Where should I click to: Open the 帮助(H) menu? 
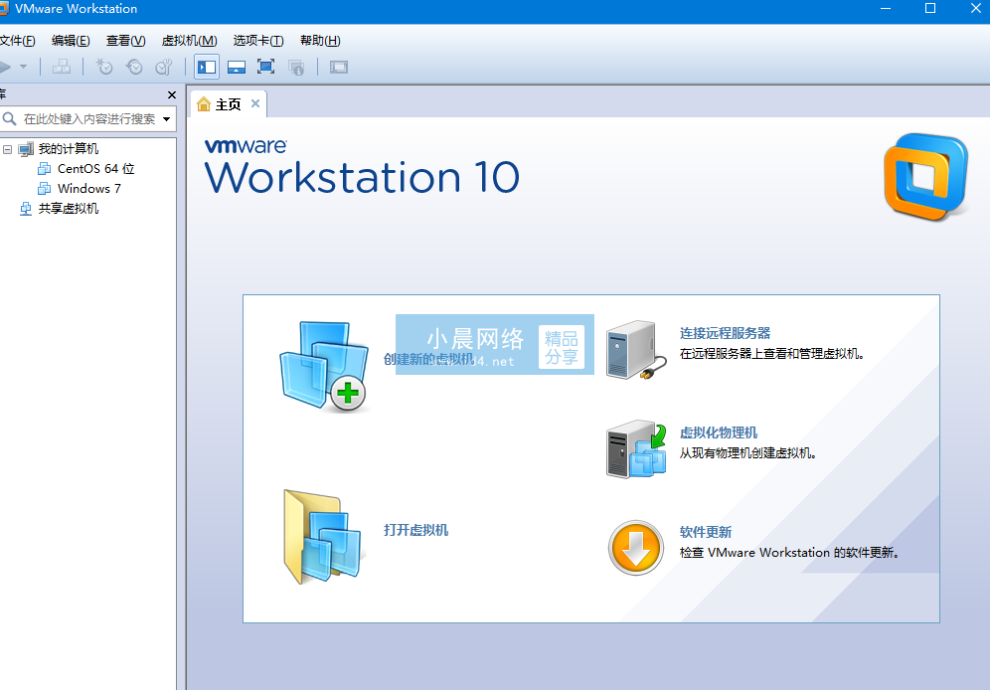[320, 41]
